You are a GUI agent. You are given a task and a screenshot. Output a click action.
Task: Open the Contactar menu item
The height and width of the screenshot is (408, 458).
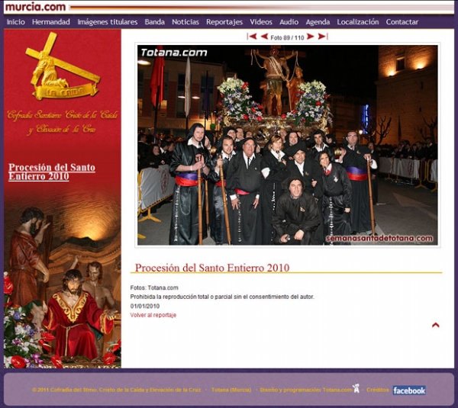(402, 22)
